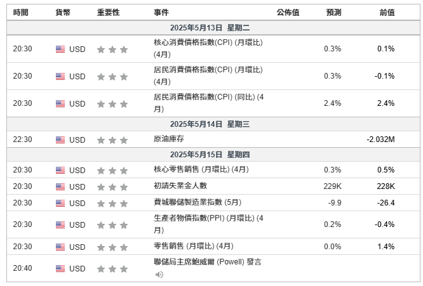Click forecast 229K for 初請失業金人數
This screenshot has height=286, width=423.
(332, 186)
